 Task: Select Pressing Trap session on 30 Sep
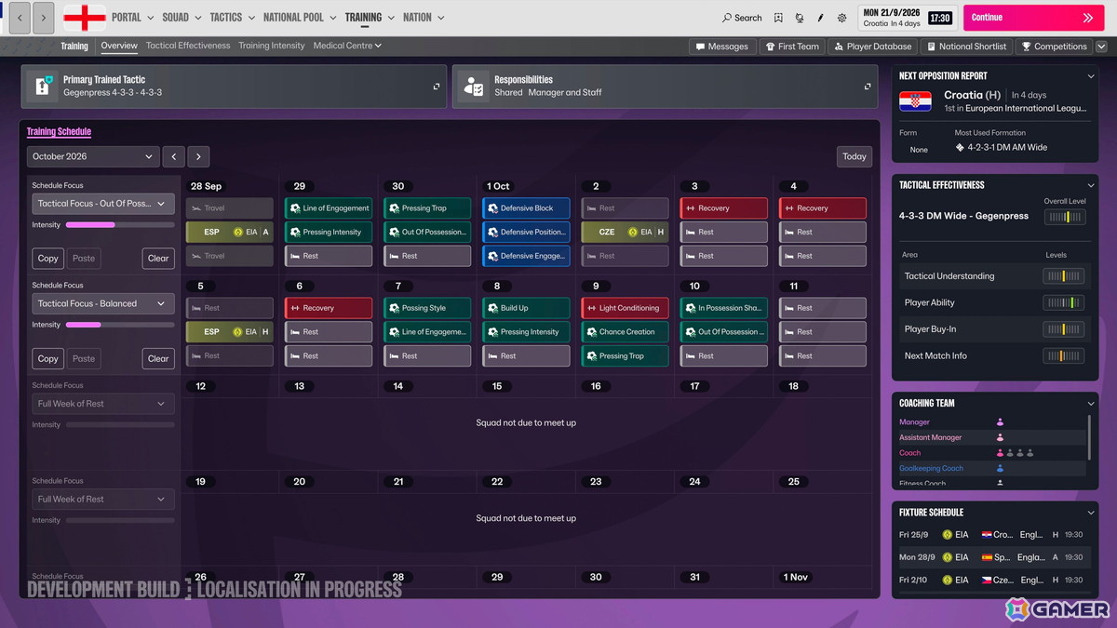coord(426,208)
